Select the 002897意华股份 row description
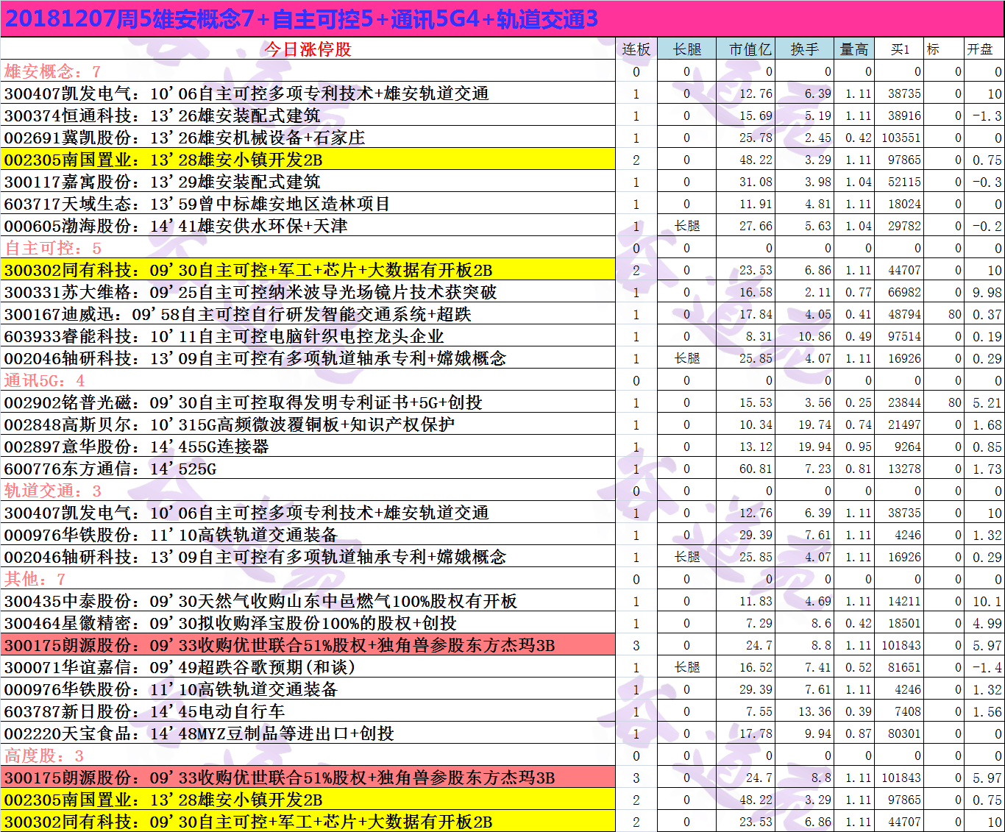 (136, 447)
